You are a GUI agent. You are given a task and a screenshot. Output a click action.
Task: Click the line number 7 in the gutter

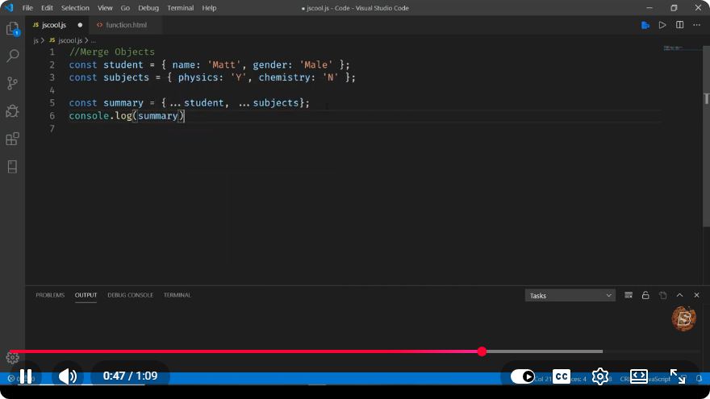52,128
